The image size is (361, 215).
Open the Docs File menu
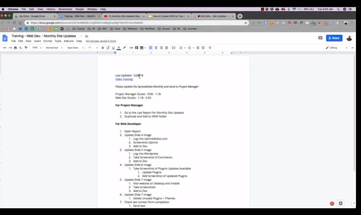click(13, 41)
